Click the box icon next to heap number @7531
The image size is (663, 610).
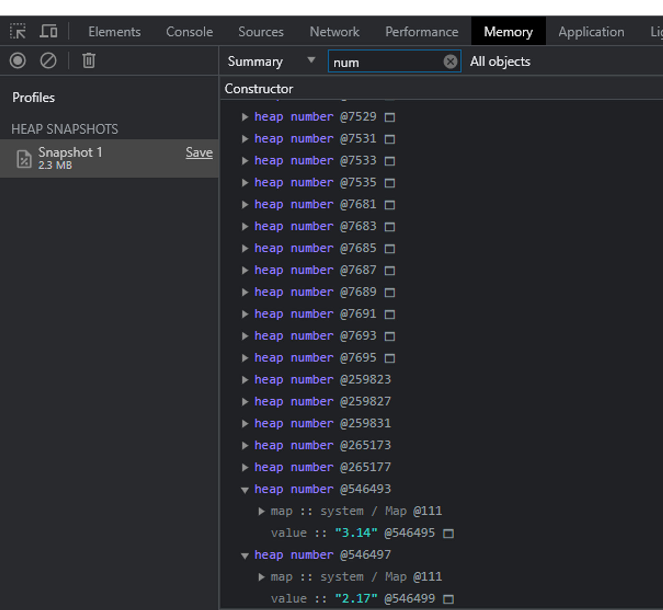(390, 139)
